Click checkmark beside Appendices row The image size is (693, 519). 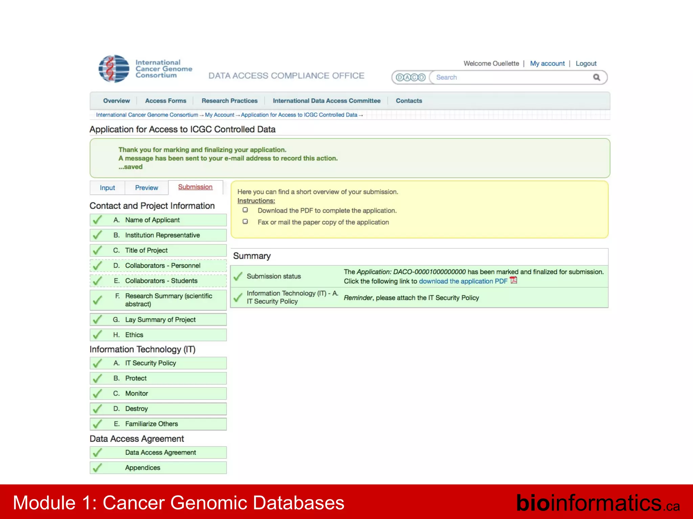tap(97, 468)
